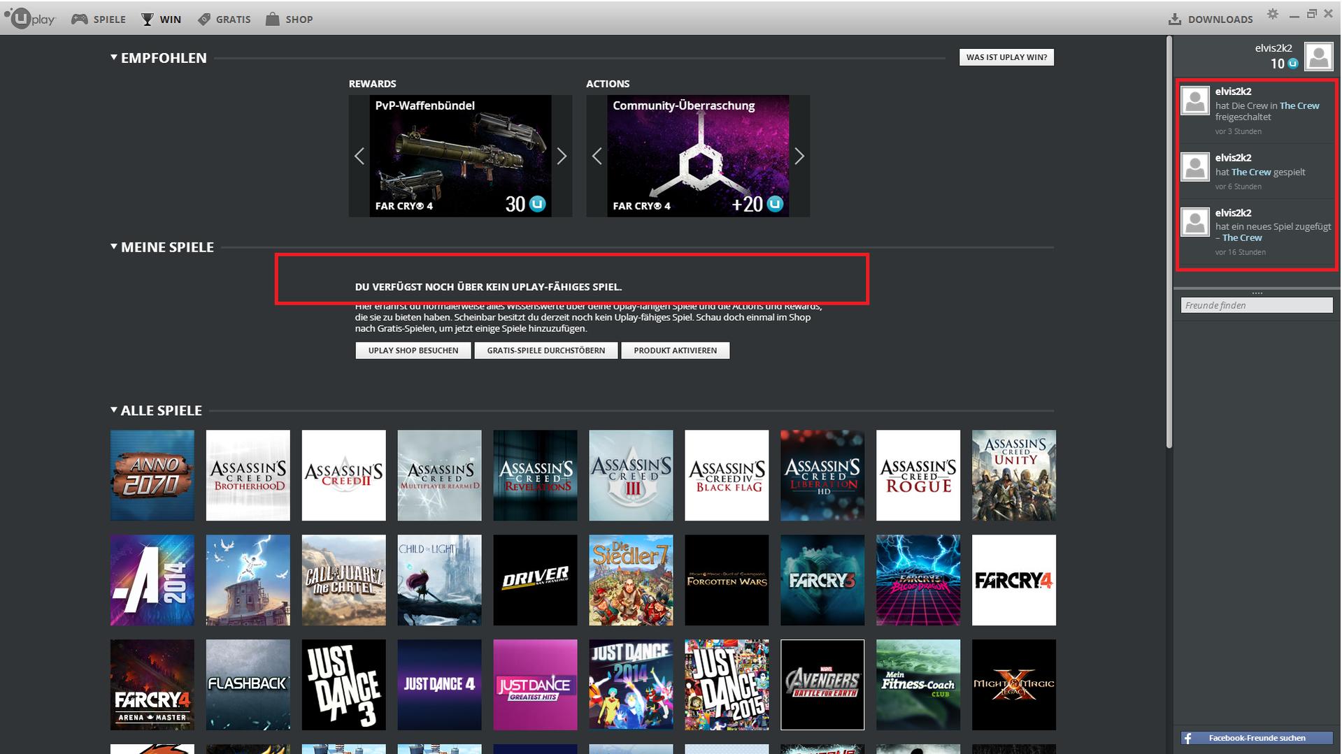The image size is (1342, 754).
Task: Go to the Shop tab
Action: (289, 19)
